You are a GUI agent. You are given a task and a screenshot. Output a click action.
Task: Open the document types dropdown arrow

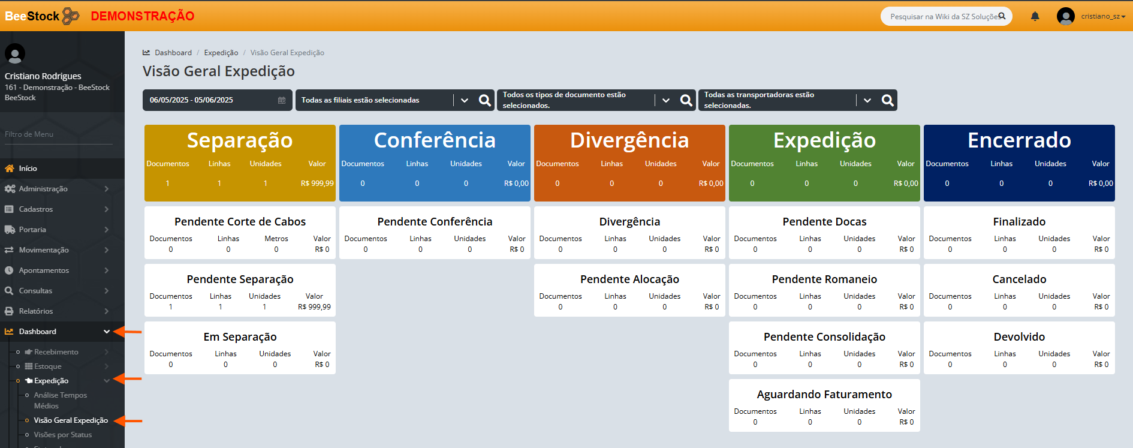(x=666, y=100)
